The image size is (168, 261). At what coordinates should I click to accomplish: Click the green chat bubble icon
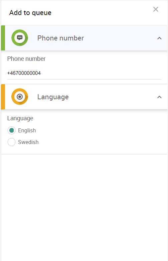click(20, 38)
